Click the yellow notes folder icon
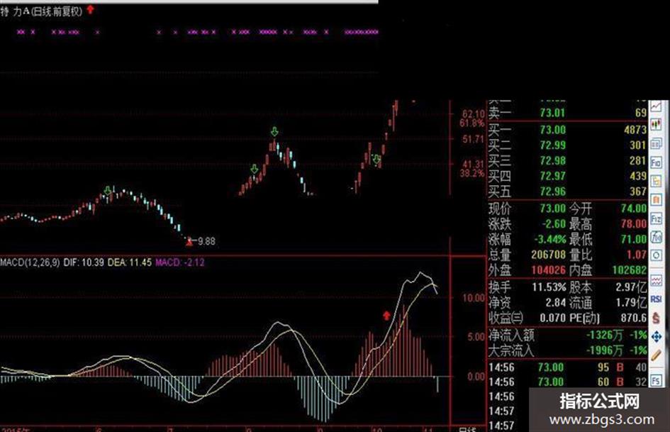The width and height of the screenshot is (670, 432). (656, 182)
